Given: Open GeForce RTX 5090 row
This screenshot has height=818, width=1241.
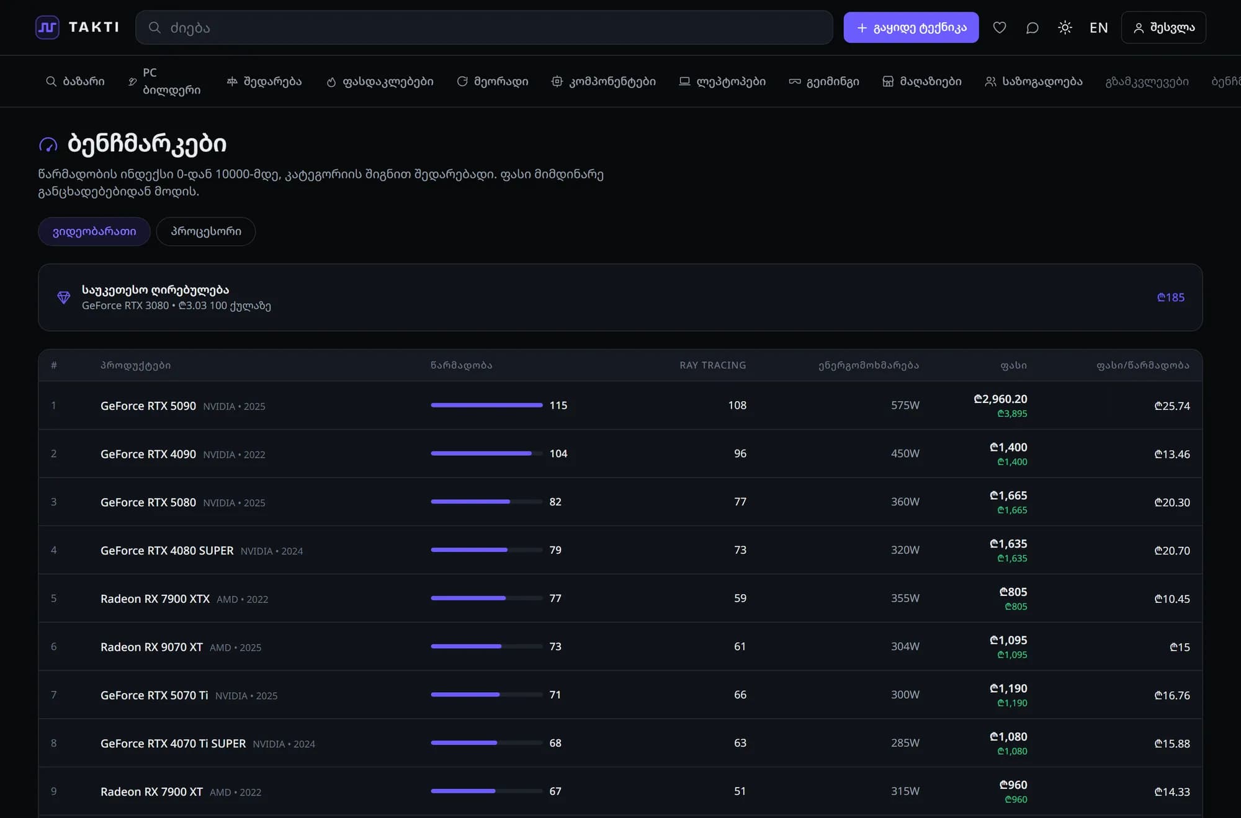Looking at the screenshot, I should [x=620, y=405].
